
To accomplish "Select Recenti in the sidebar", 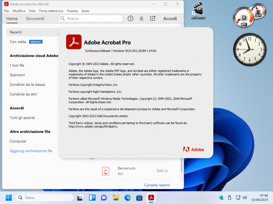I will (33, 32).
